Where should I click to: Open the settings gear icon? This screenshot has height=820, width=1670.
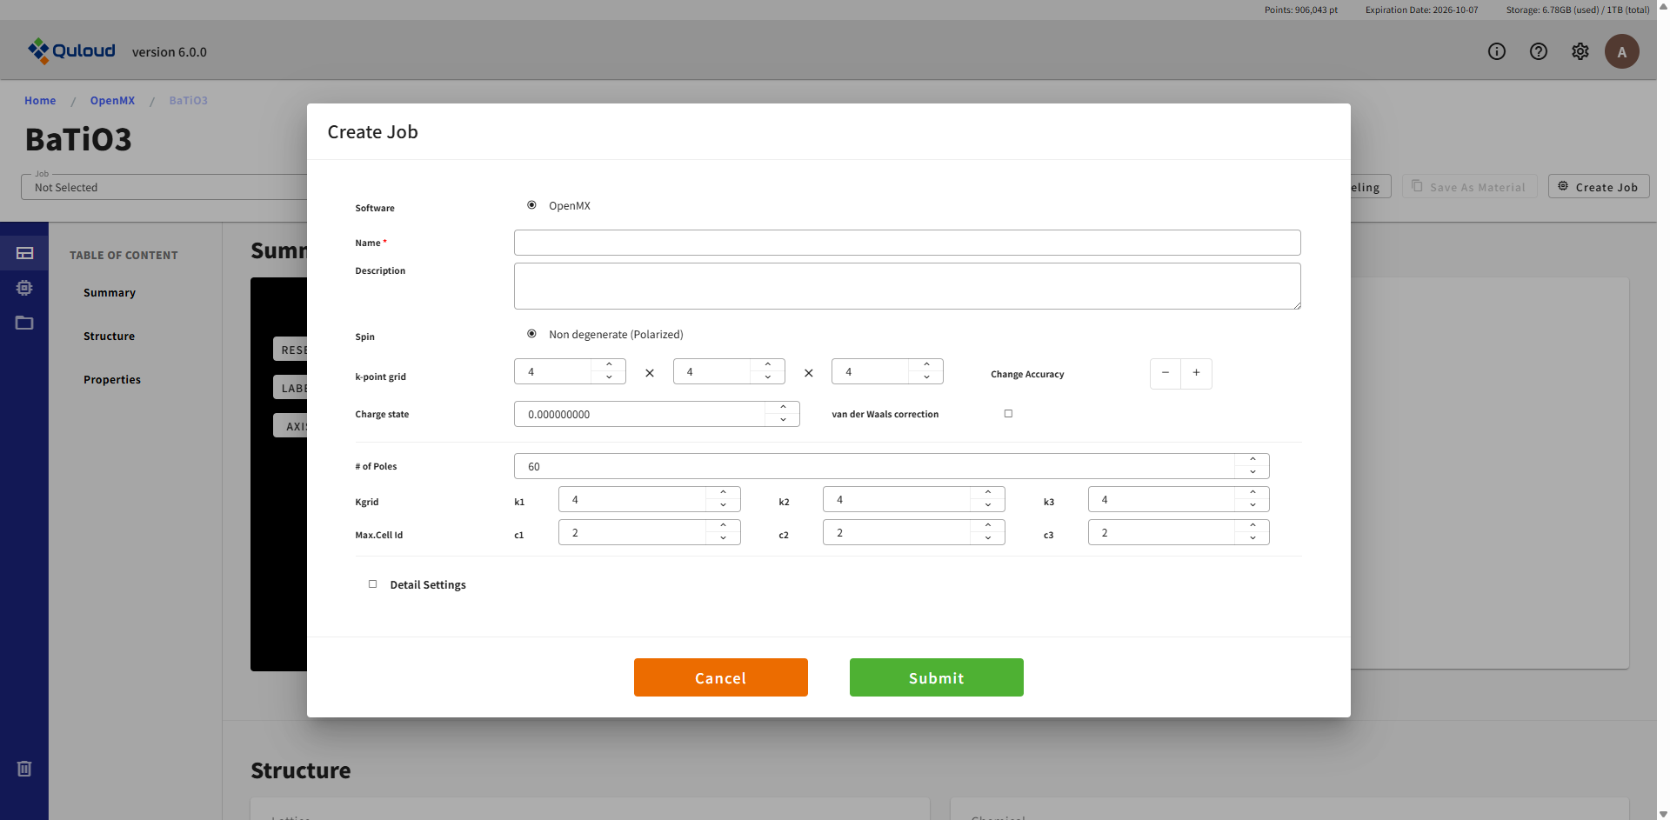(x=1580, y=51)
